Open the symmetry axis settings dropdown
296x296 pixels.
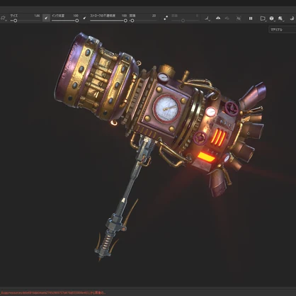(207, 18)
